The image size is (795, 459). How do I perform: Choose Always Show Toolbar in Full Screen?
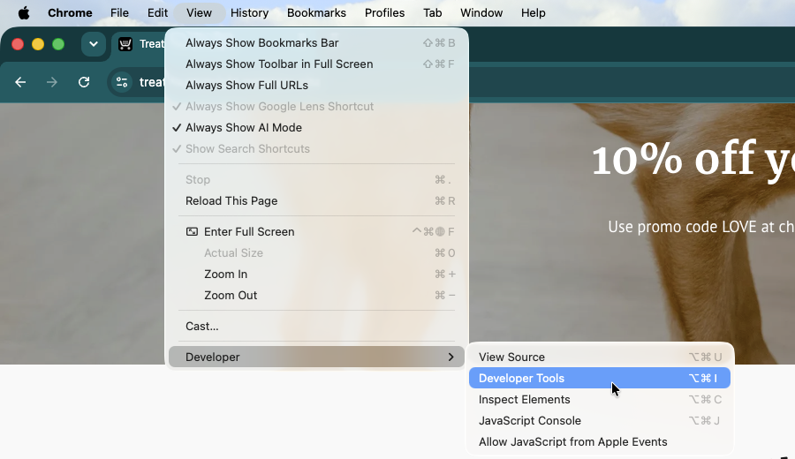317,64
